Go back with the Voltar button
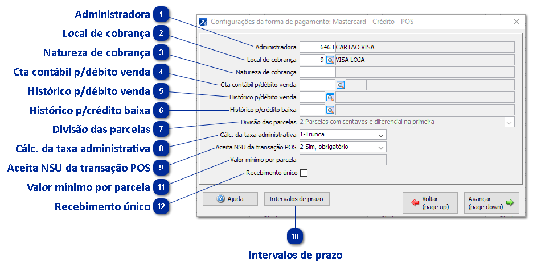Viewport: 533px width, 271px height. [429, 203]
